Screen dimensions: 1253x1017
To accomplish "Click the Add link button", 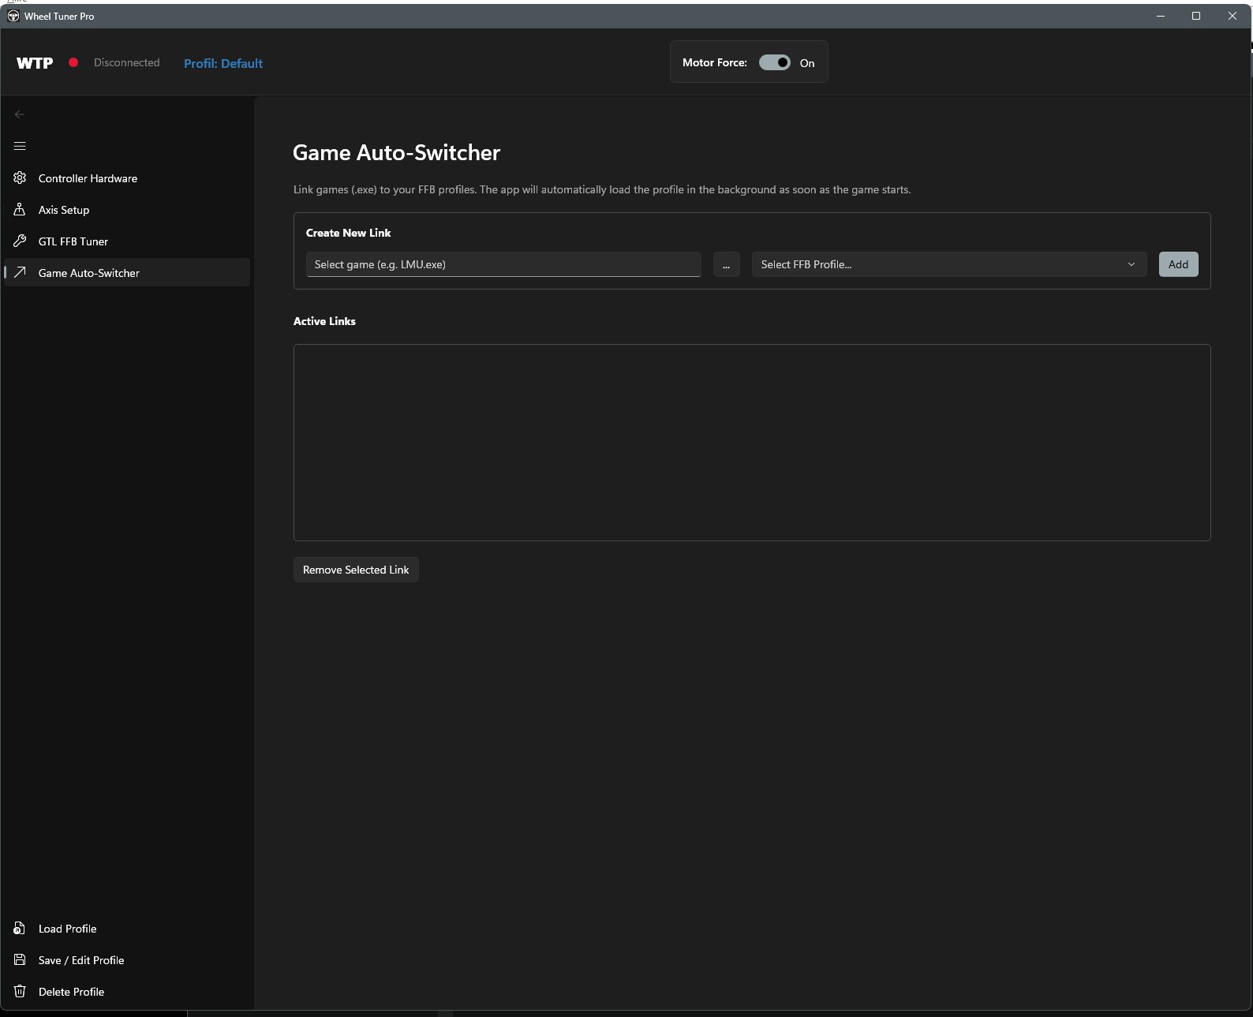I will coord(1178,264).
